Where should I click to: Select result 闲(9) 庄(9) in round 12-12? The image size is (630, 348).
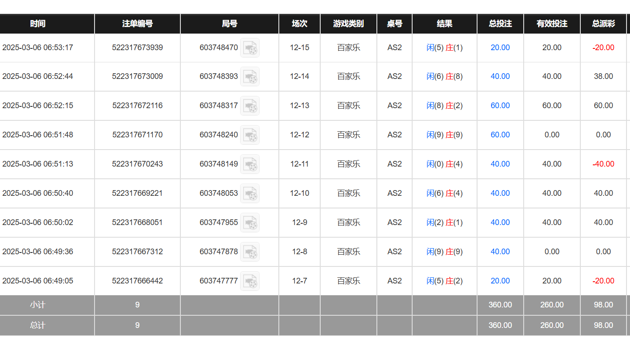click(444, 135)
